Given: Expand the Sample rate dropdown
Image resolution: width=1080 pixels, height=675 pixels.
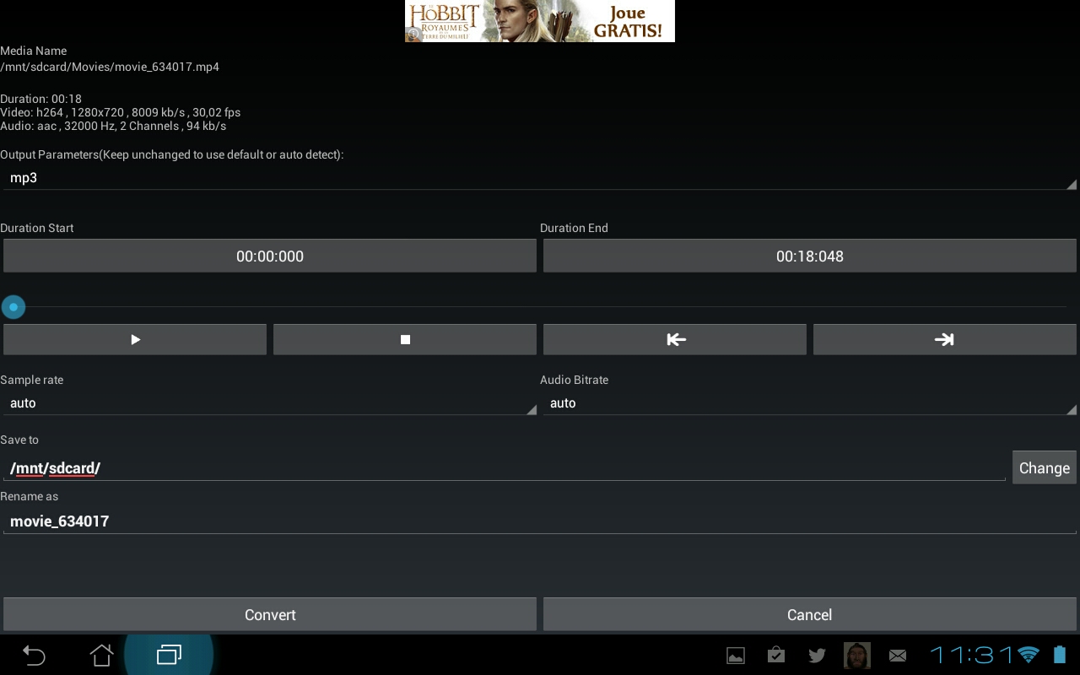Looking at the screenshot, I should pyautogui.click(x=270, y=403).
